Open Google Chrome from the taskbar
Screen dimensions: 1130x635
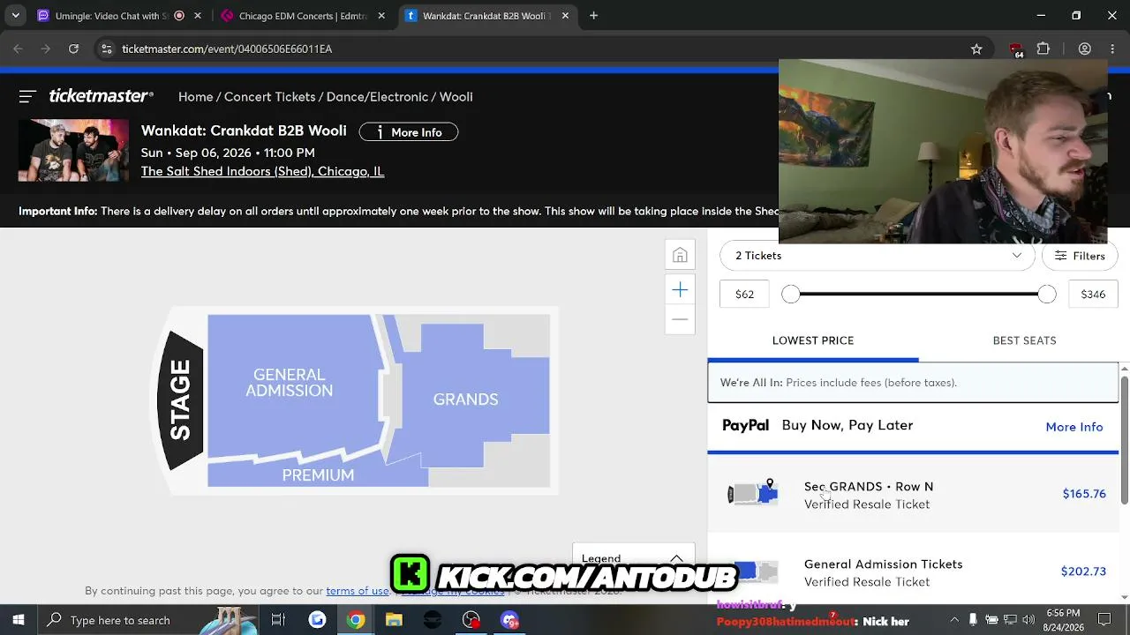tap(356, 620)
